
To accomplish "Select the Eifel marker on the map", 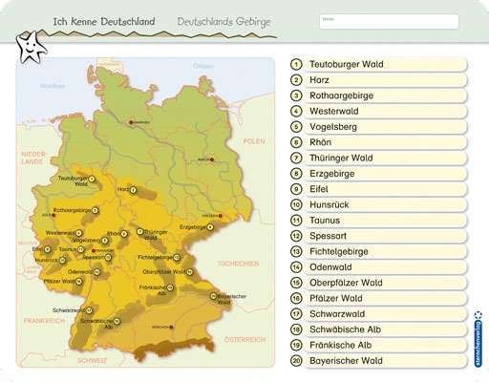I will click(48, 249).
